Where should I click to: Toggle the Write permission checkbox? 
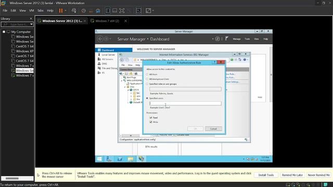tap(151, 122)
